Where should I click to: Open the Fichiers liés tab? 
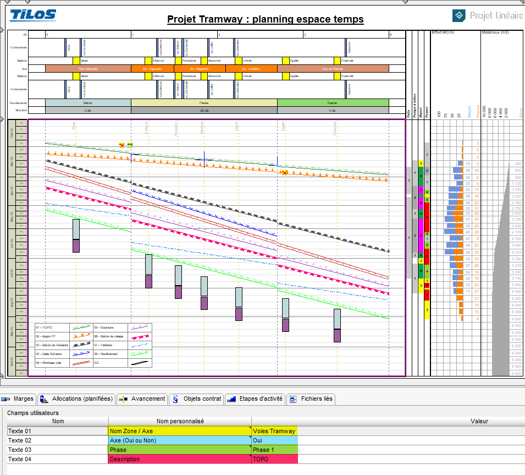(x=311, y=399)
